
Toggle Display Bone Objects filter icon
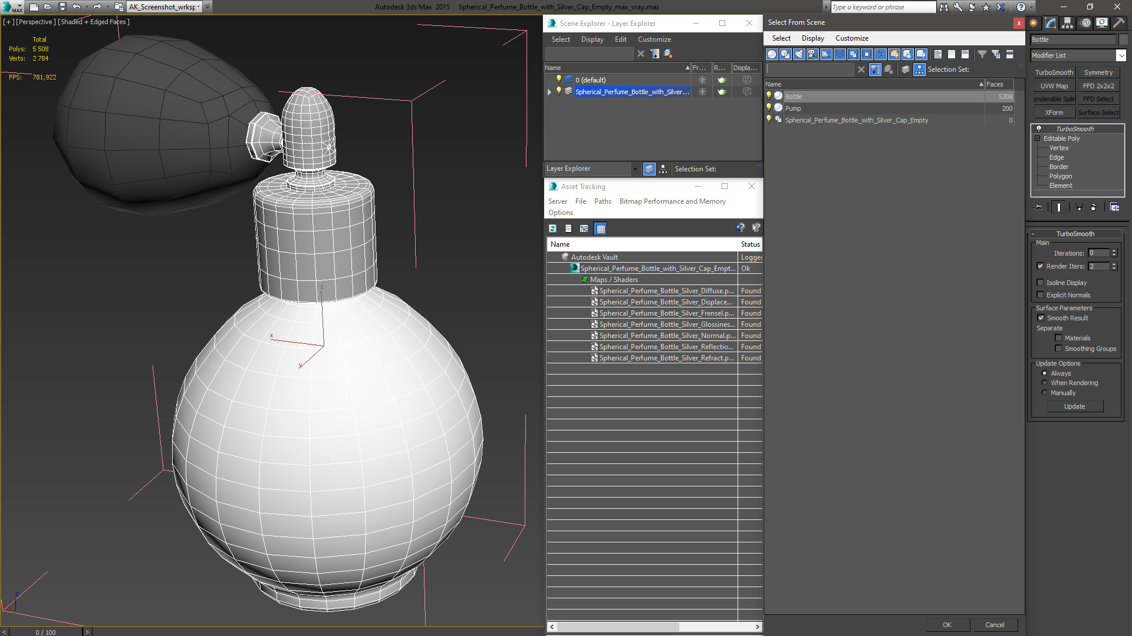(x=880, y=54)
